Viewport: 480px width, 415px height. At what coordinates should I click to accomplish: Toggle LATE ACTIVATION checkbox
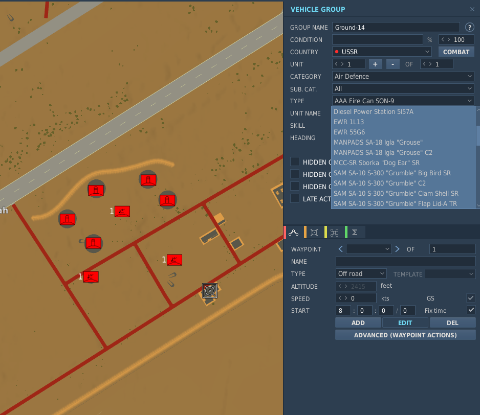[x=294, y=198]
